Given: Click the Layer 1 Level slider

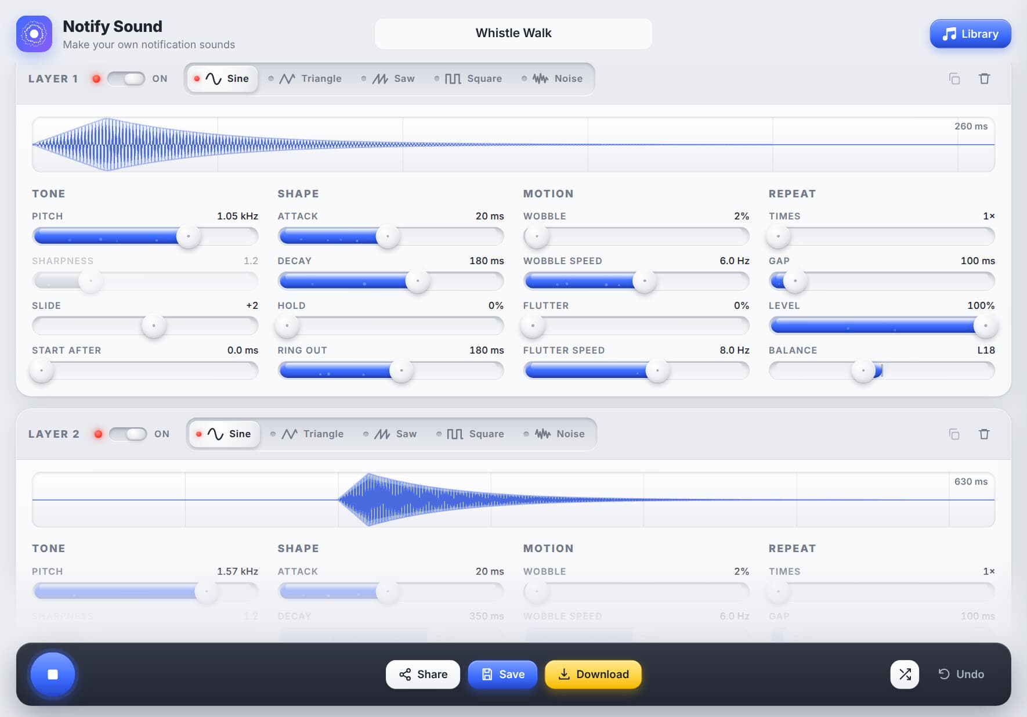Looking at the screenshot, I should click(882, 326).
